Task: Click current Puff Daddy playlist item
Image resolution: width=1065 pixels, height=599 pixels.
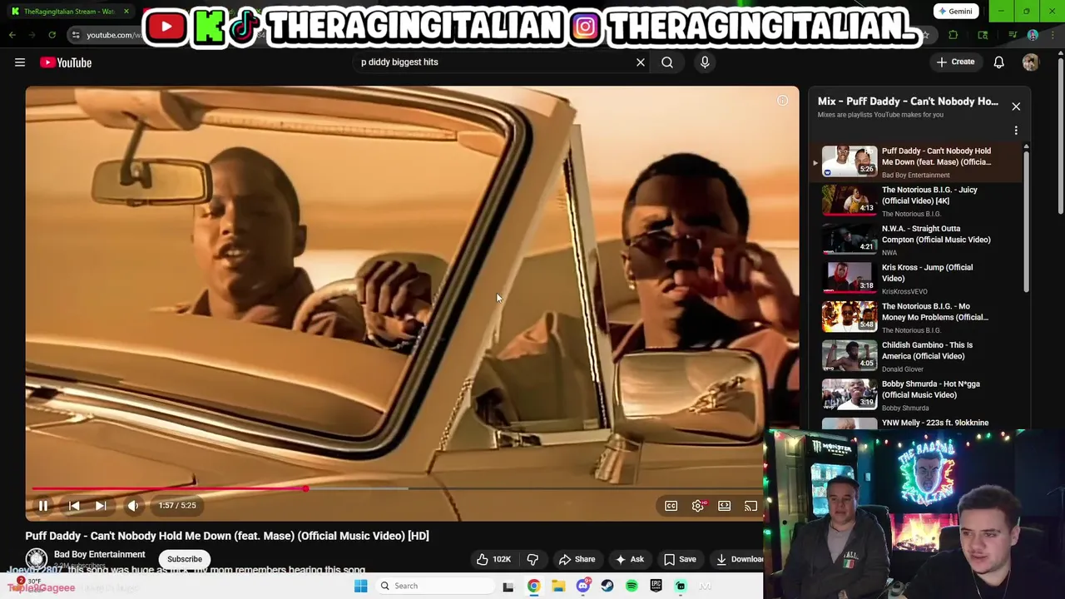Action: 915,161
